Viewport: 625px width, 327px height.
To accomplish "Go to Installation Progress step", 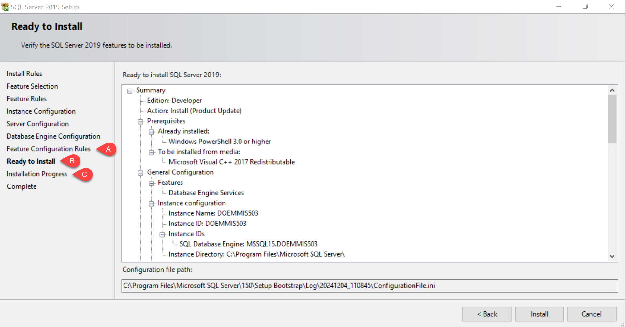I will pos(37,174).
